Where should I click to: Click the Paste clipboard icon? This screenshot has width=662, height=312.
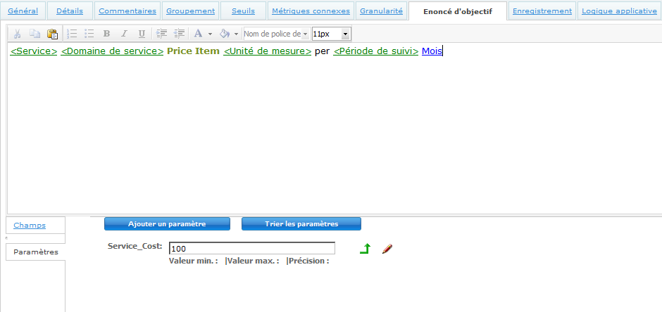pyautogui.click(x=52, y=34)
